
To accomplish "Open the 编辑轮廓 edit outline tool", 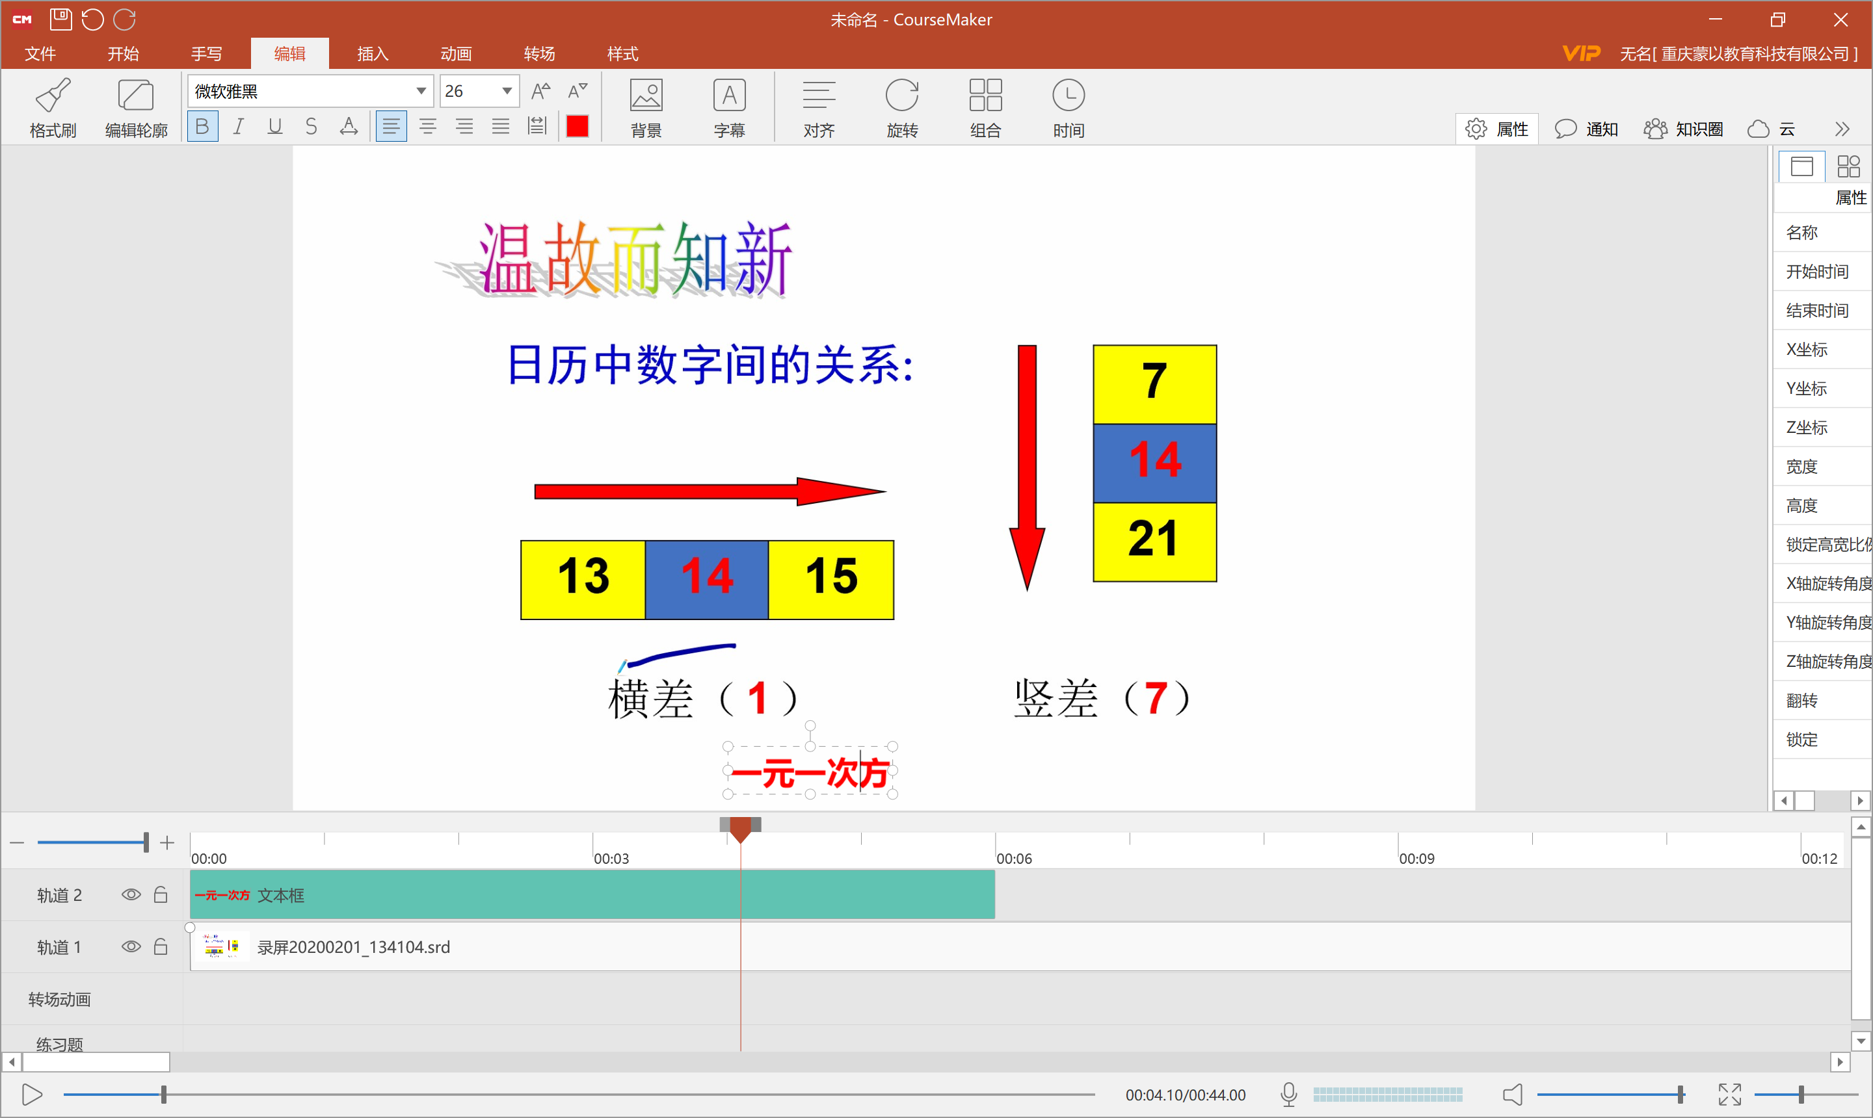I will coord(136,105).
